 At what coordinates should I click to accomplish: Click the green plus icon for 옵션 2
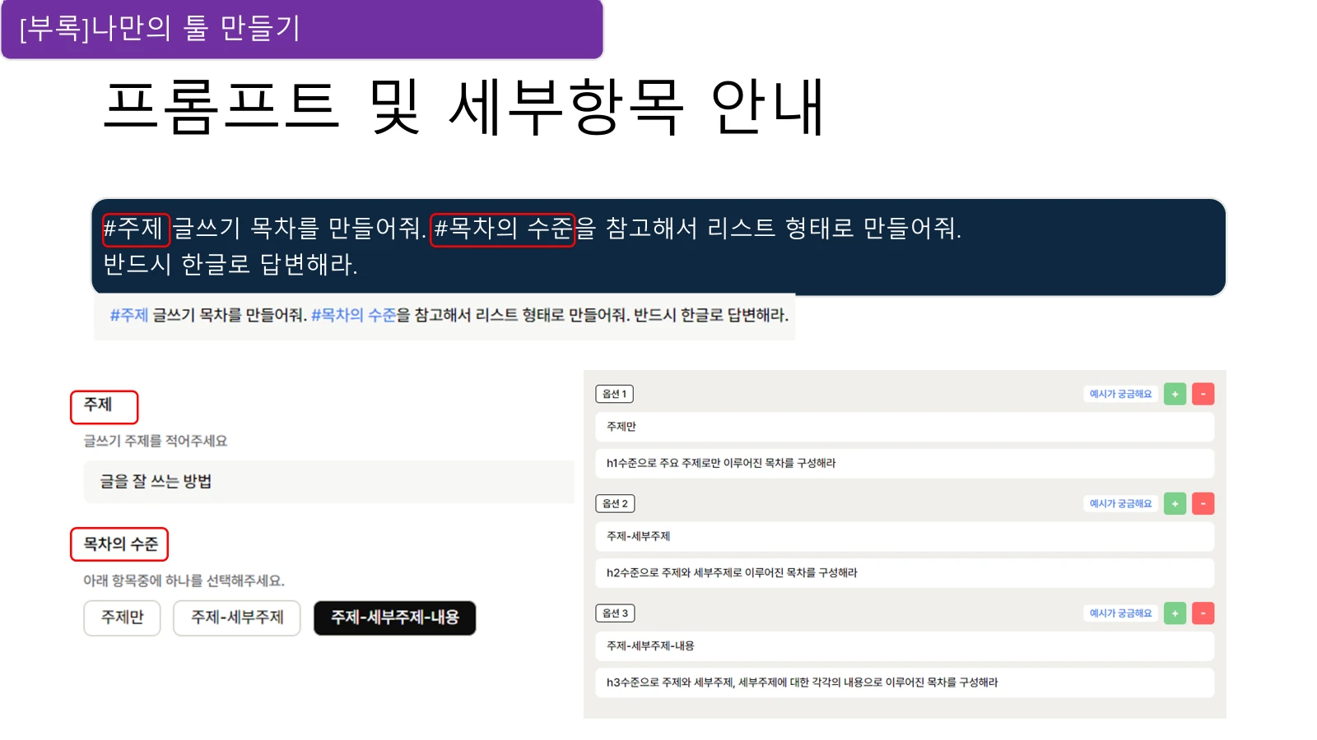[1175, 503]
